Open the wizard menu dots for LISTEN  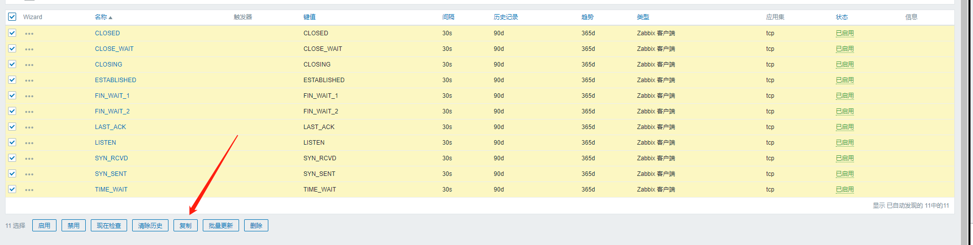pyautogui.click(x=29, y=143)
